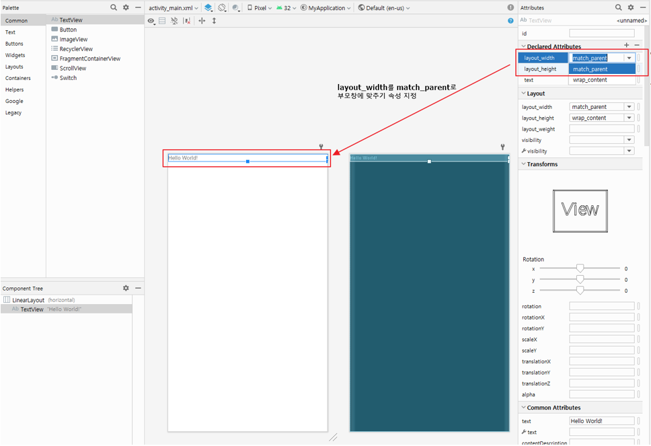The height and width of the screenshot is (446, 651).
Task: Open the Layout section layout_width dropdown arrow
Action: [629, 107]
